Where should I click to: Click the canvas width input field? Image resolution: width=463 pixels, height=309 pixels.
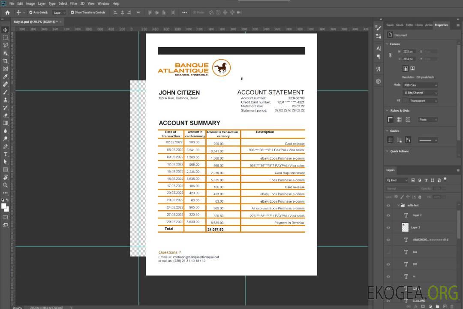tap(409, 51)
